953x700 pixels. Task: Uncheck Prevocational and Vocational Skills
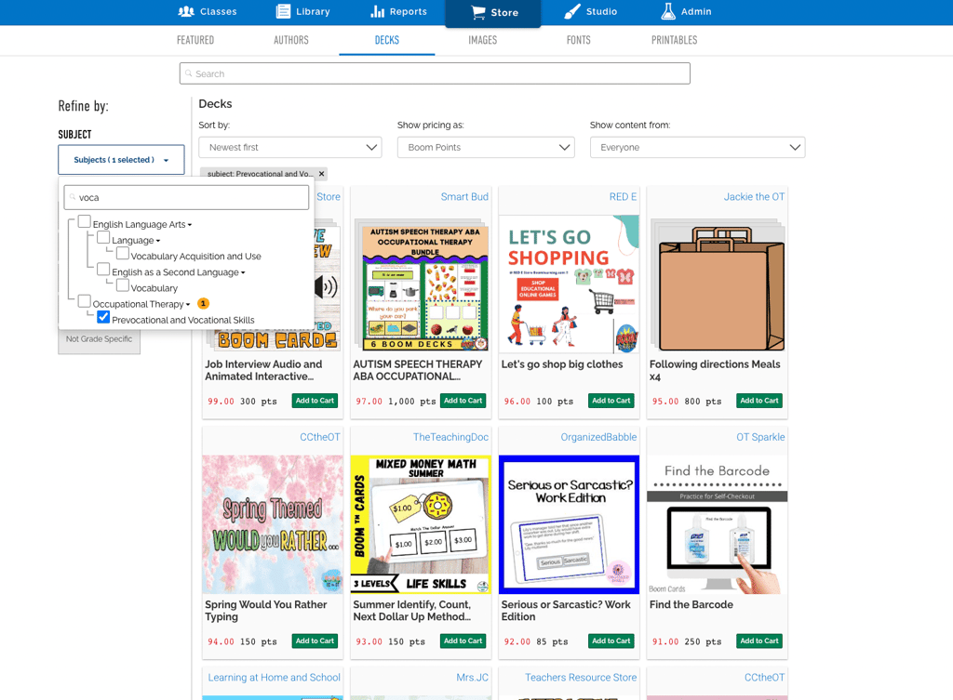[x=103, y=318]
